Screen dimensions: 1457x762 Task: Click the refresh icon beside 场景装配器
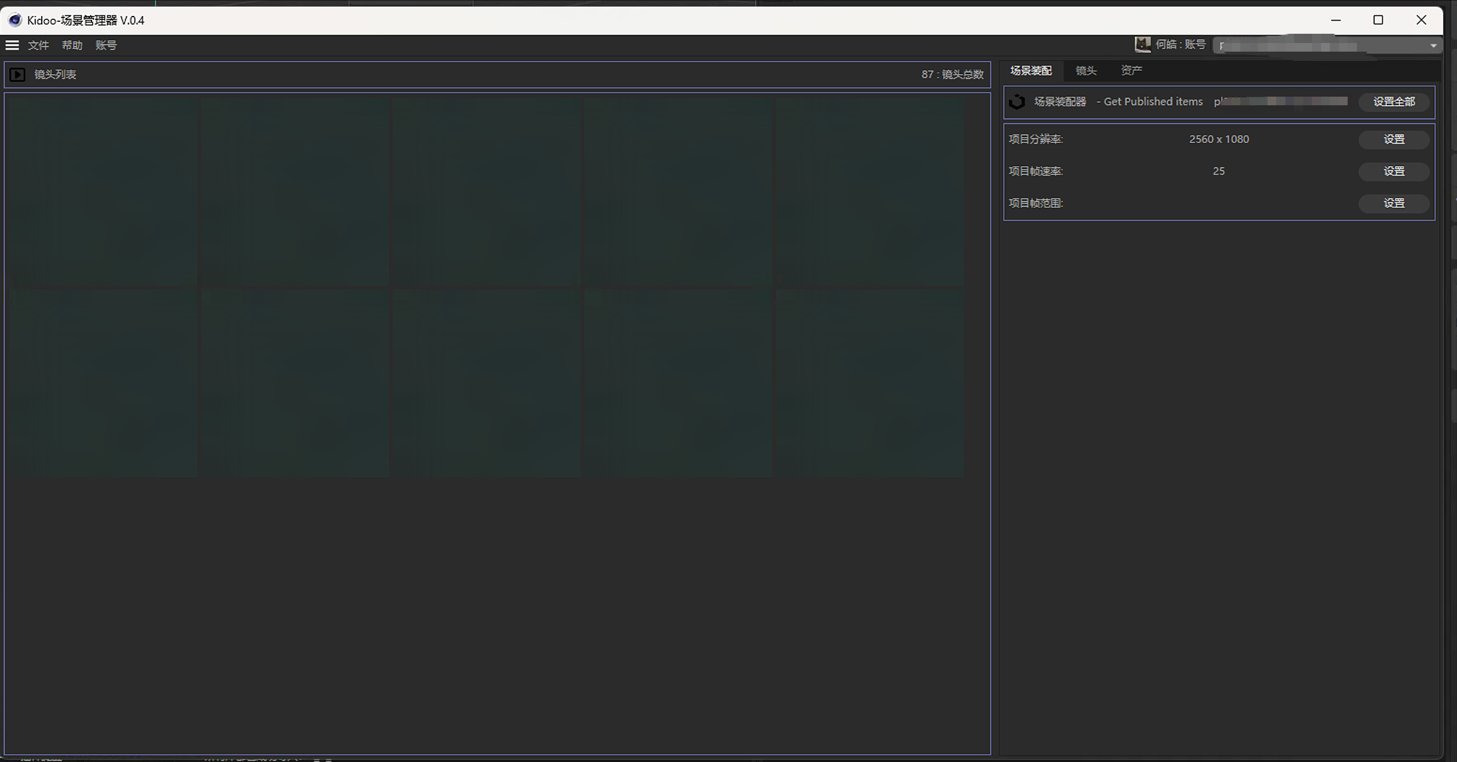[1017, 102]
